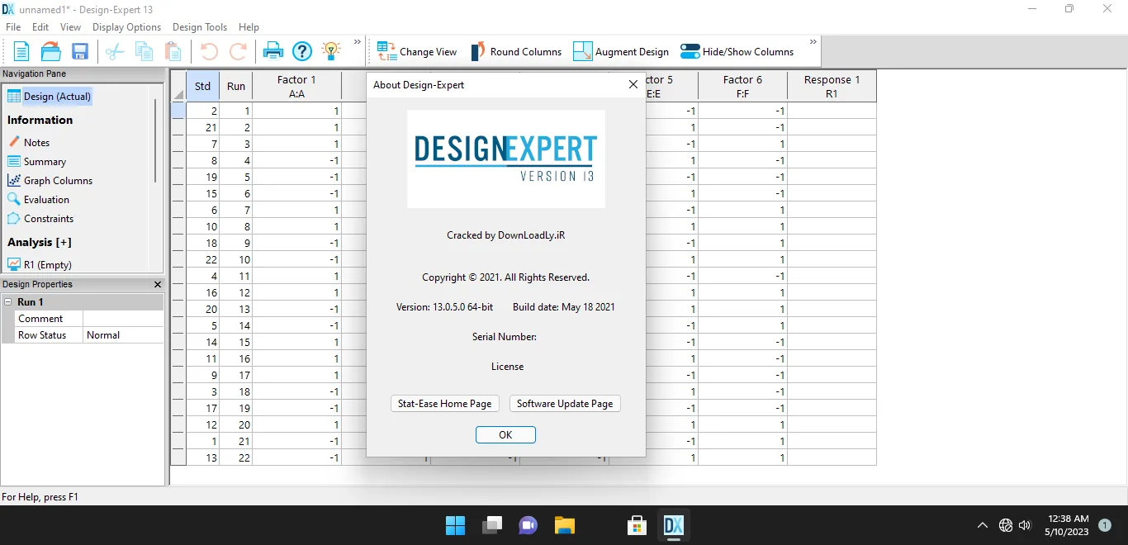Close the About Design-Expert dialog

click(x=633, y=84)
